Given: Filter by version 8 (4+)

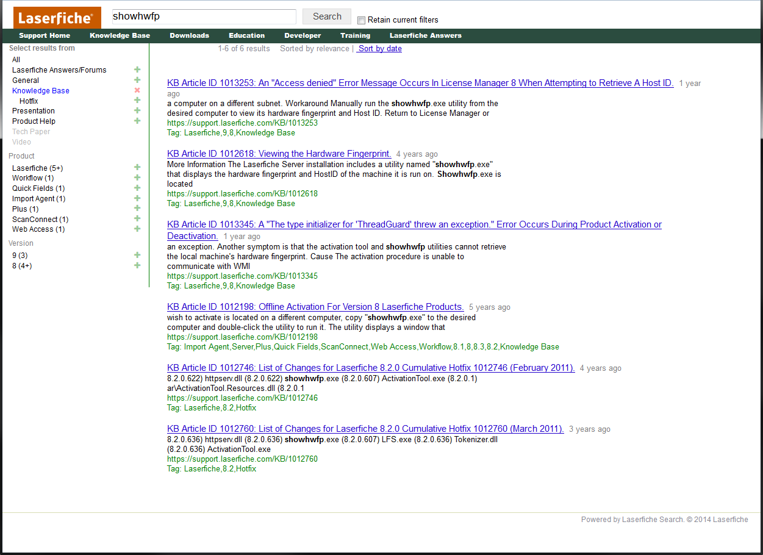Looking at the screenshot, I should pos(22,266).
